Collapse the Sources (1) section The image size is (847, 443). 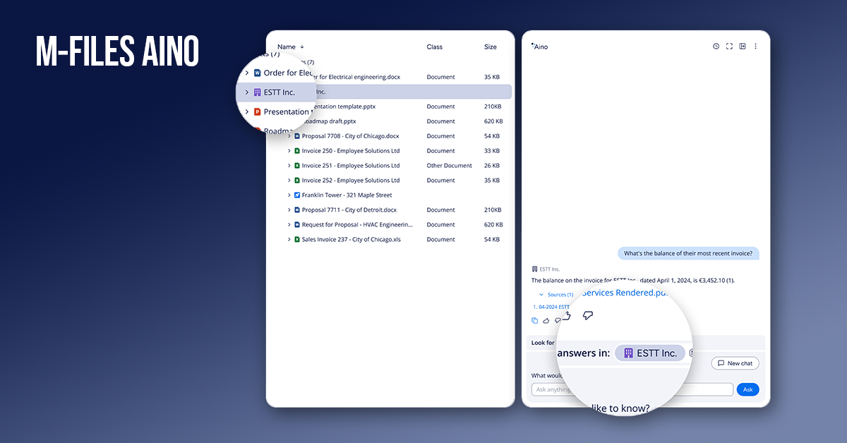coord(541,295)
